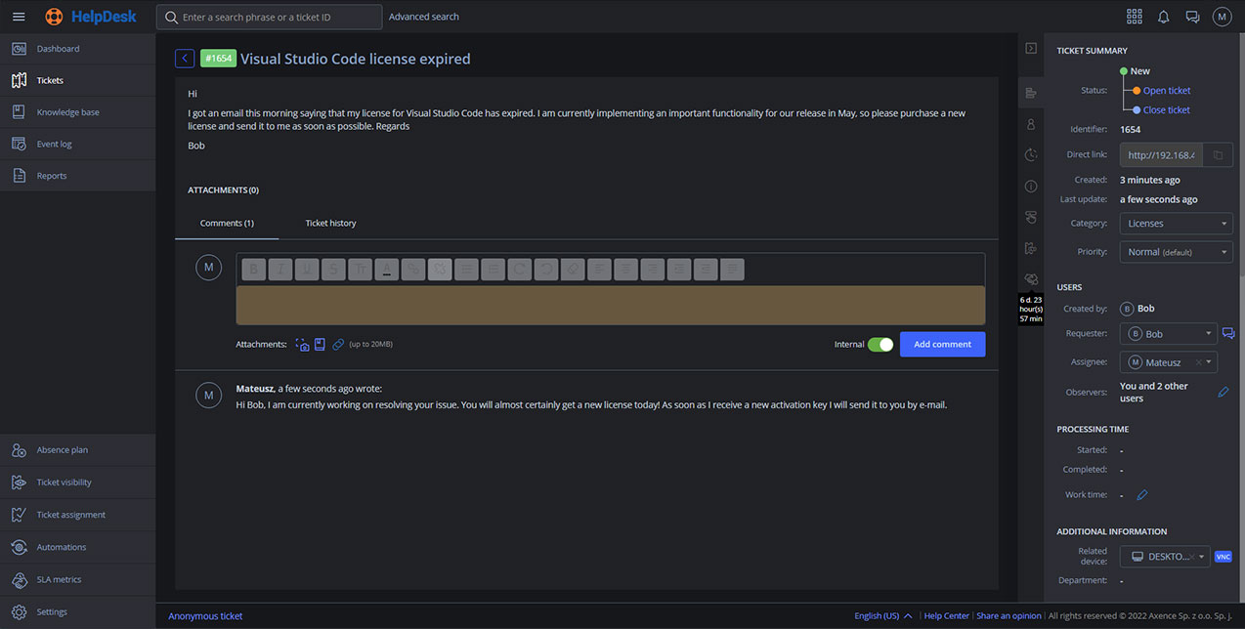
Task: Focus the ticket search field
Action: tap(269, 17)
